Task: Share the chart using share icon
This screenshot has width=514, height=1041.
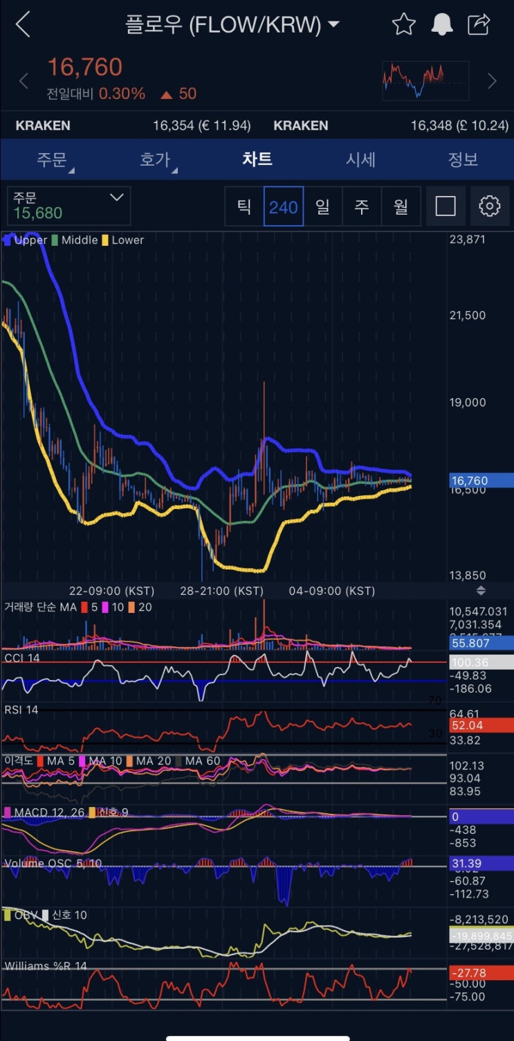Action: pos(479,24)
